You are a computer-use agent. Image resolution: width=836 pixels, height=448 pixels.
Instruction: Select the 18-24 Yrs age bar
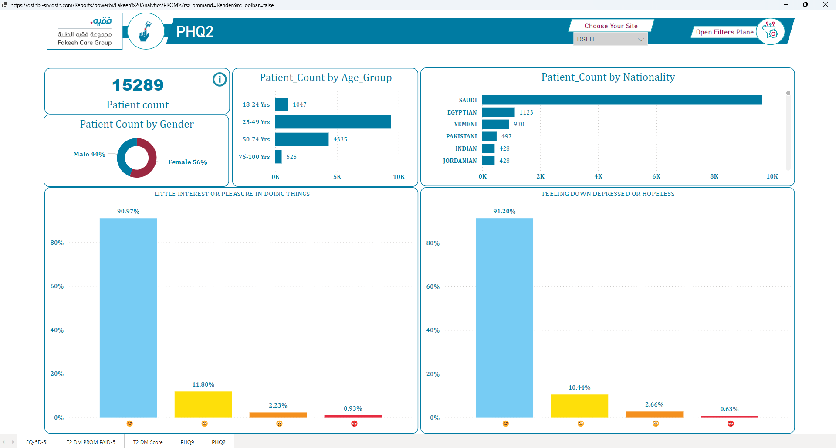point(281,104)
